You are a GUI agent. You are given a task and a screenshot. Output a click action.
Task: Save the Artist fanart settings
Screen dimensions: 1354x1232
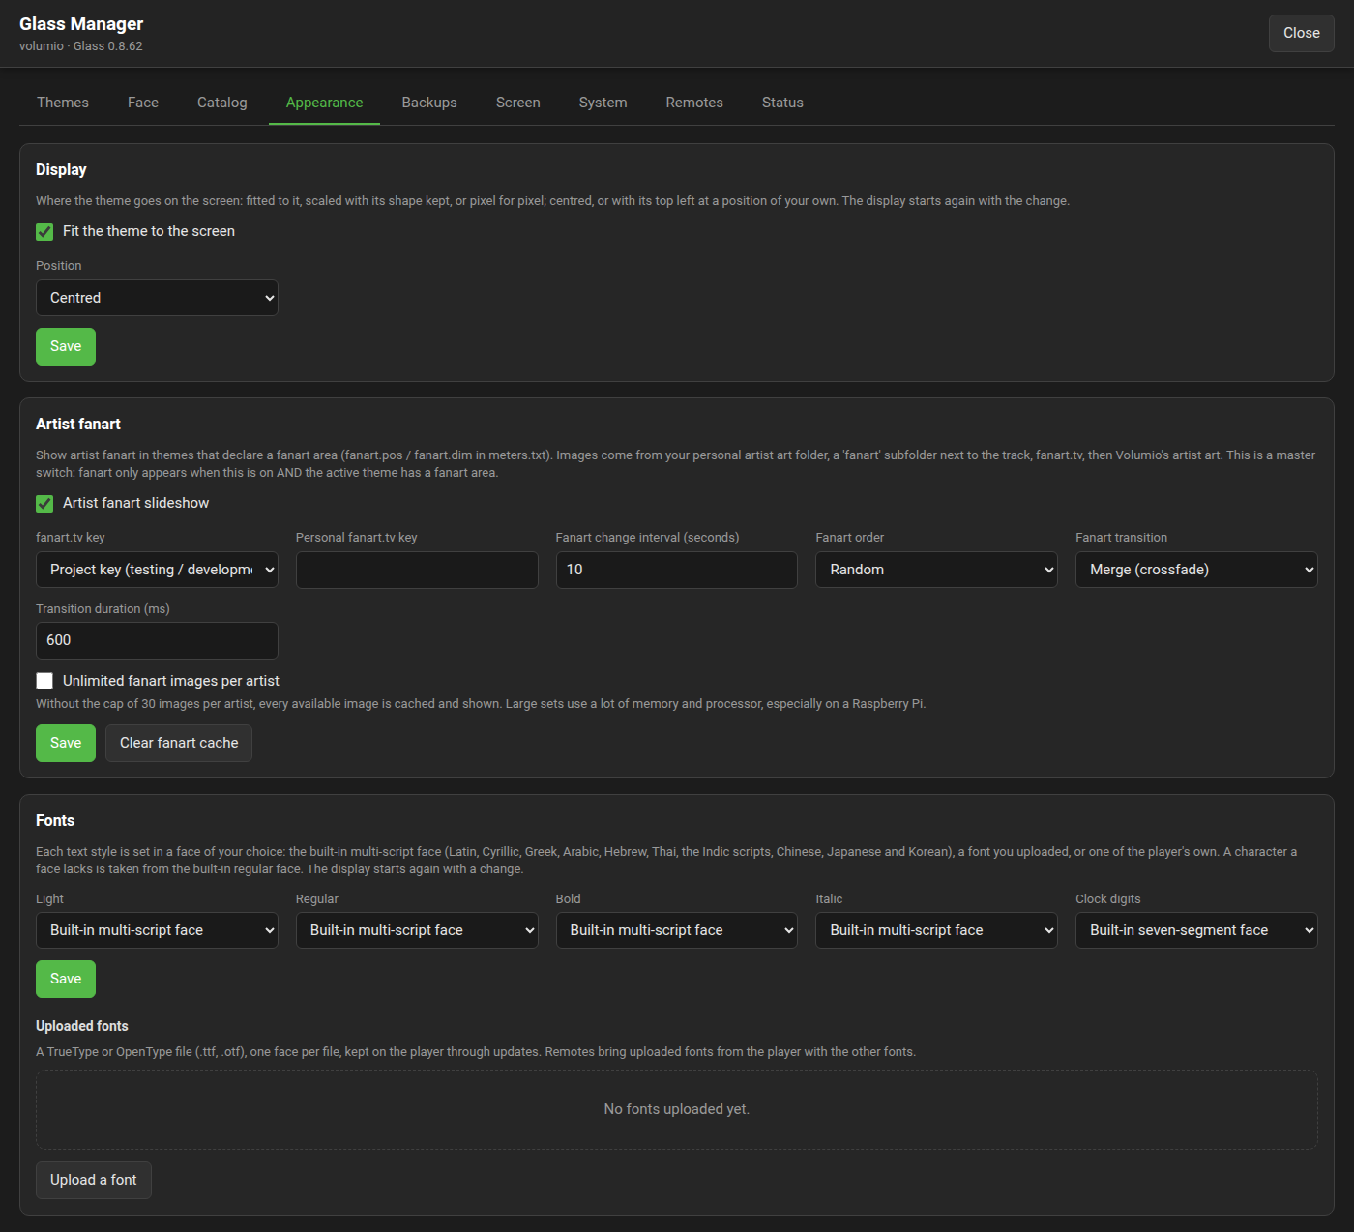coord(66,743)
